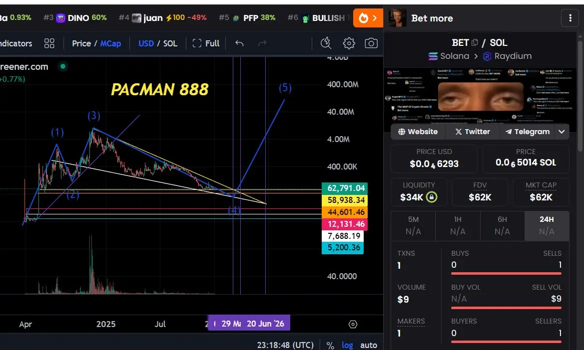Copy BET token address icon
Image resolution: width=584 pixels, height=350 pixels.
[x=475, y=43]
